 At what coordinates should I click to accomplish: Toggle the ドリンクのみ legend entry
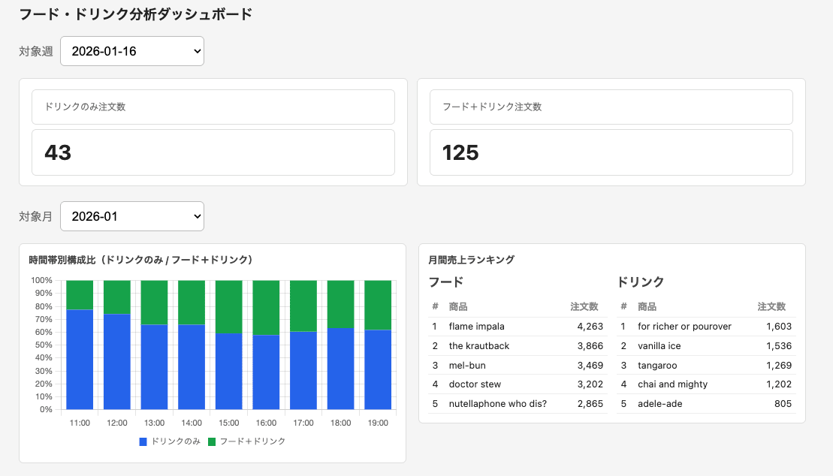coord(177,441)
